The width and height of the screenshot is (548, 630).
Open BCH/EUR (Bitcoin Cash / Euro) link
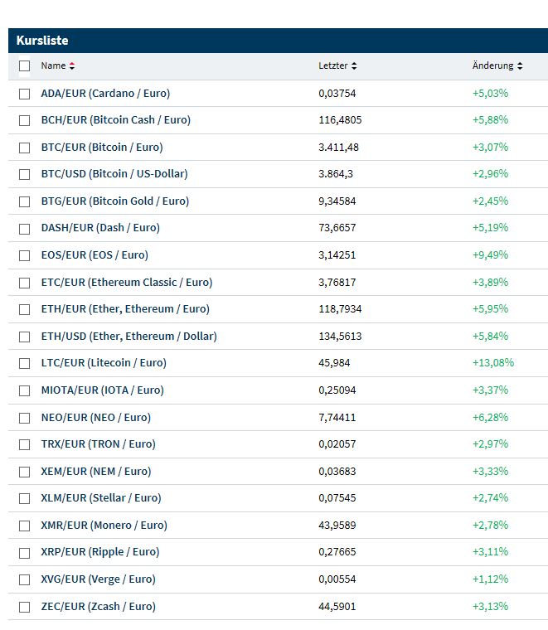point(115,119)
